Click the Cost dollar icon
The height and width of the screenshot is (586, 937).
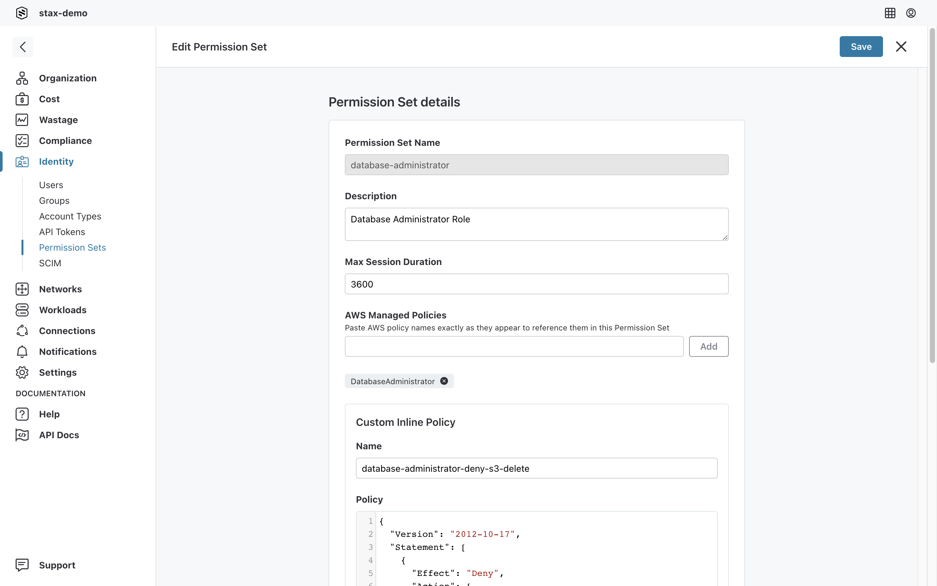22,99
